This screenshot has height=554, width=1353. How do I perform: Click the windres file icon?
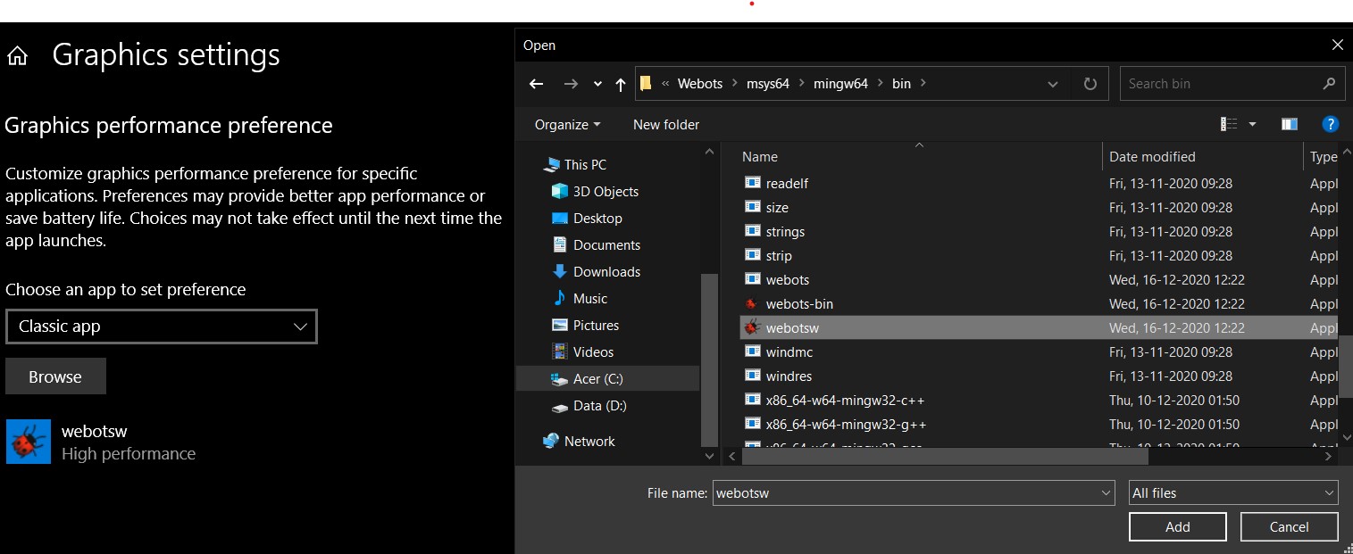click(752, 376)
